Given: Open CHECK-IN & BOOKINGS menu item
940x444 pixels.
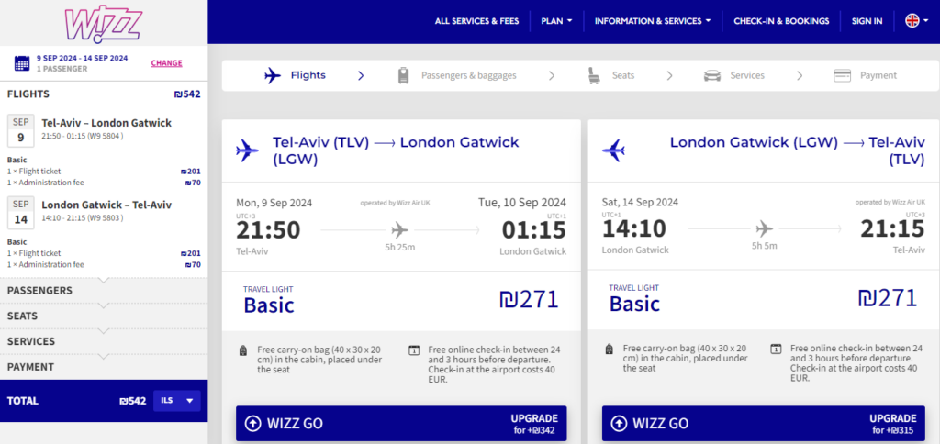Looking at the screenshot, I should coord(781,21).
